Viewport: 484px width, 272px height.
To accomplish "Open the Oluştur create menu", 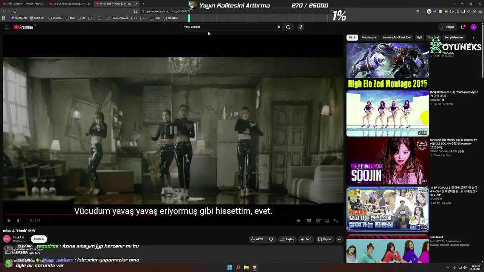I will 447,27.
